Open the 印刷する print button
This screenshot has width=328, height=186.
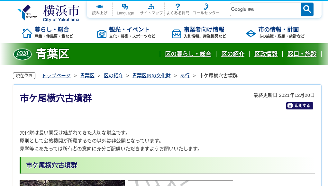point(299,106)
